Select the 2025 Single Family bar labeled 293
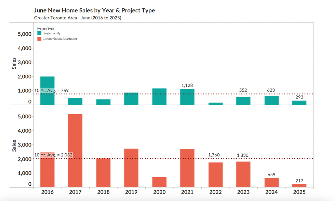This screenshot has height=201, width=335. [299, 103]
